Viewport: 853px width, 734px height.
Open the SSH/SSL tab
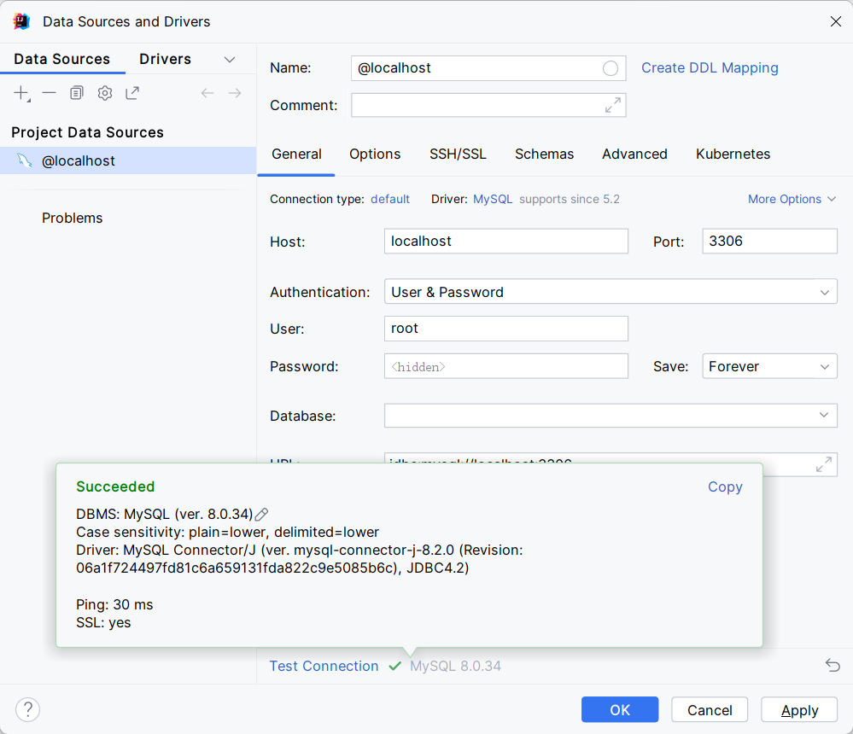[458, 154]
